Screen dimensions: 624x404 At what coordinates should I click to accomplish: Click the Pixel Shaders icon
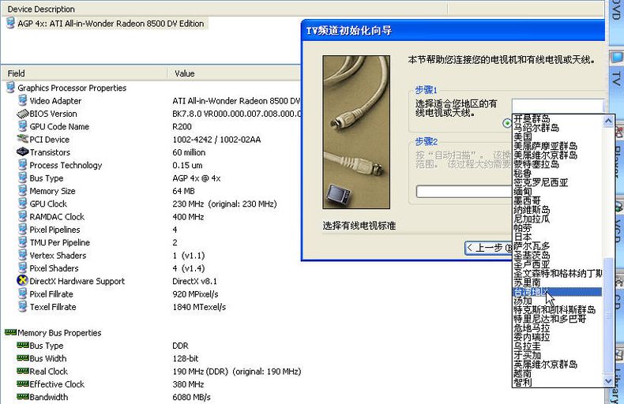tap(23, 267)
